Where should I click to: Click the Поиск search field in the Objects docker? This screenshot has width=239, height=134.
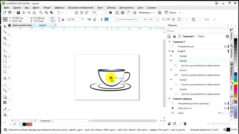point(198,31)
